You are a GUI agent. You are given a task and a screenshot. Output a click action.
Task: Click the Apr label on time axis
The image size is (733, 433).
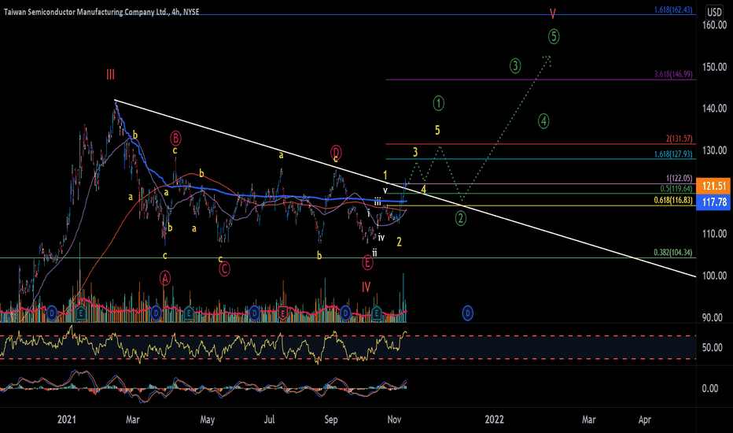(x=645, y=420)
